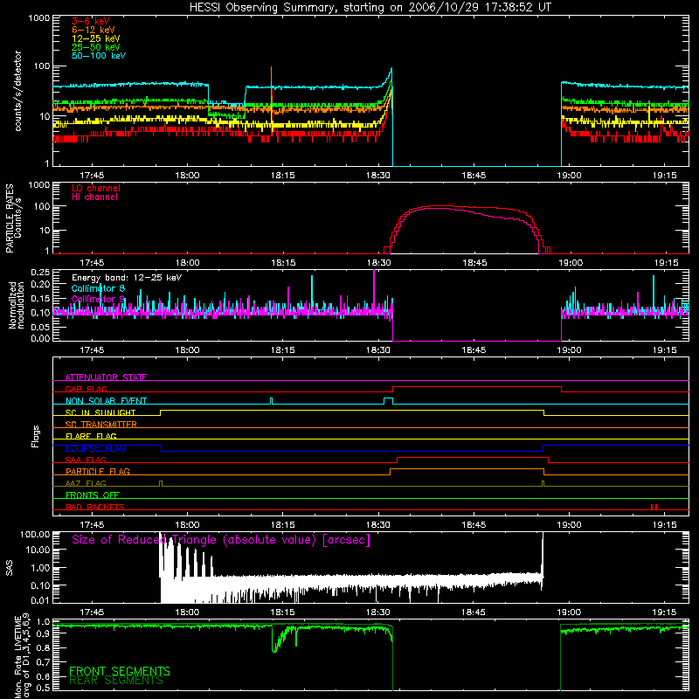Select the Collimator 9 legend label
Image resolution: width=699 pixels, height=699 pixels.
(x=98, y=299)
